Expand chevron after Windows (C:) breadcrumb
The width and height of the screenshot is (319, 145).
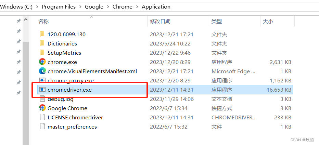(x=37, y=7)
